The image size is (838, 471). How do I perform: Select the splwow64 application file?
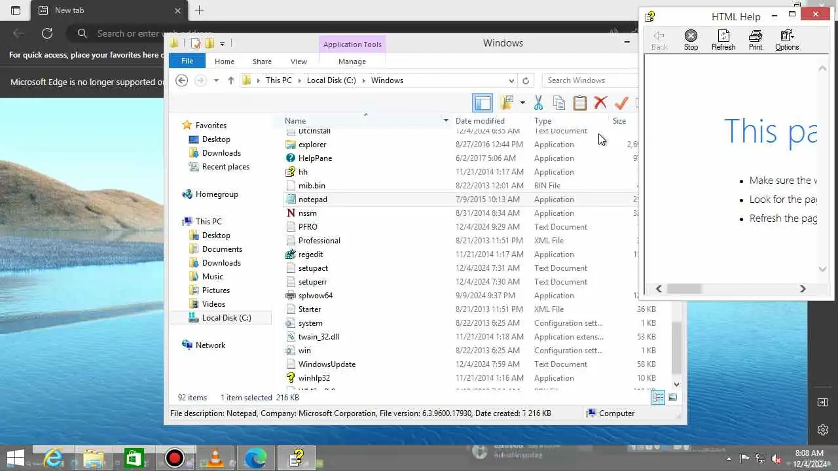click(316, 296)
